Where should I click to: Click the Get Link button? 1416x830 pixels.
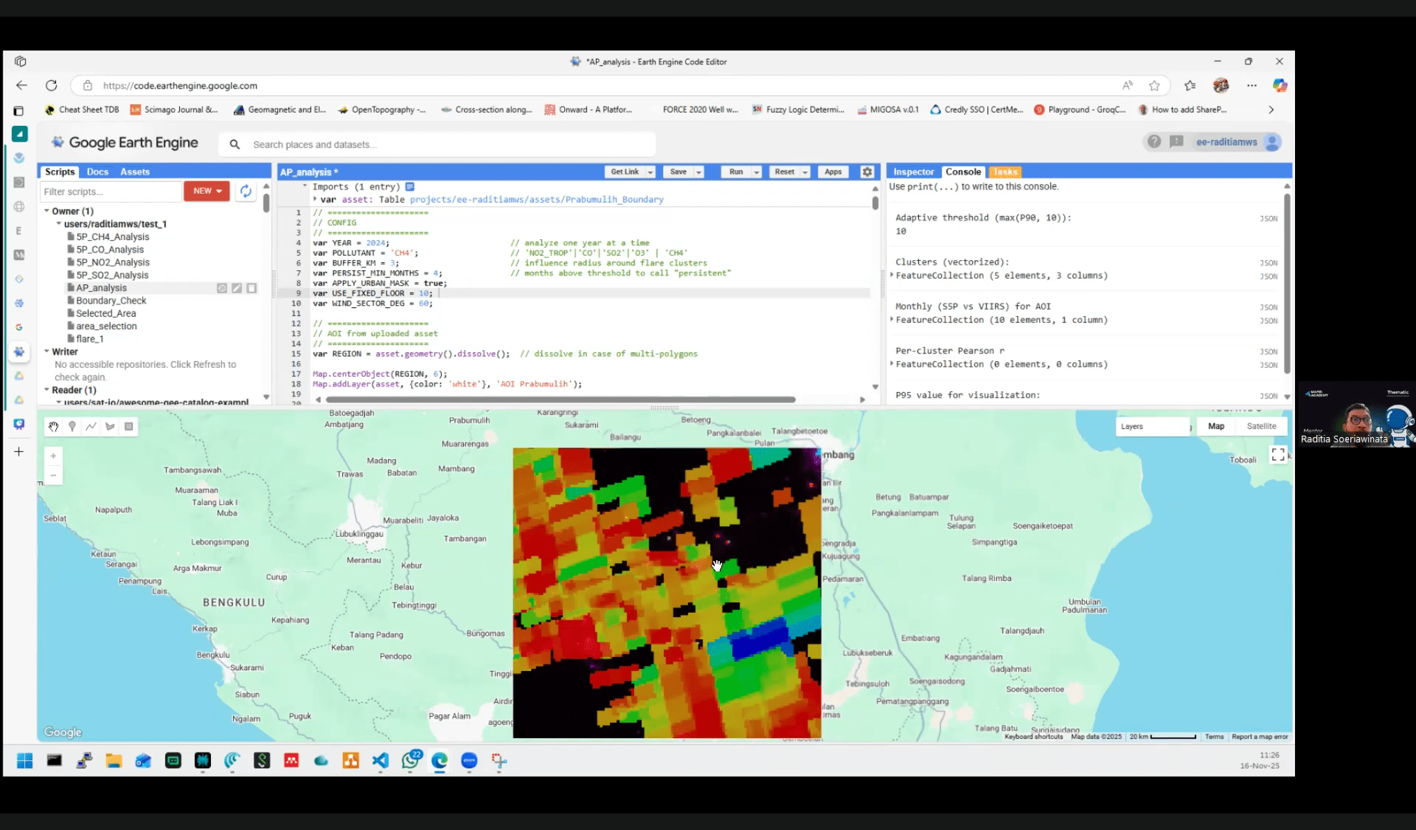(624, 172)
